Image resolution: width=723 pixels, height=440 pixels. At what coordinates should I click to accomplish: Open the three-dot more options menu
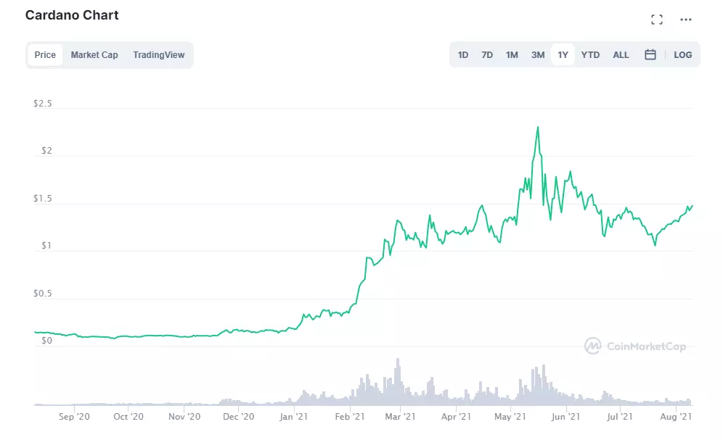click(685, 20)
